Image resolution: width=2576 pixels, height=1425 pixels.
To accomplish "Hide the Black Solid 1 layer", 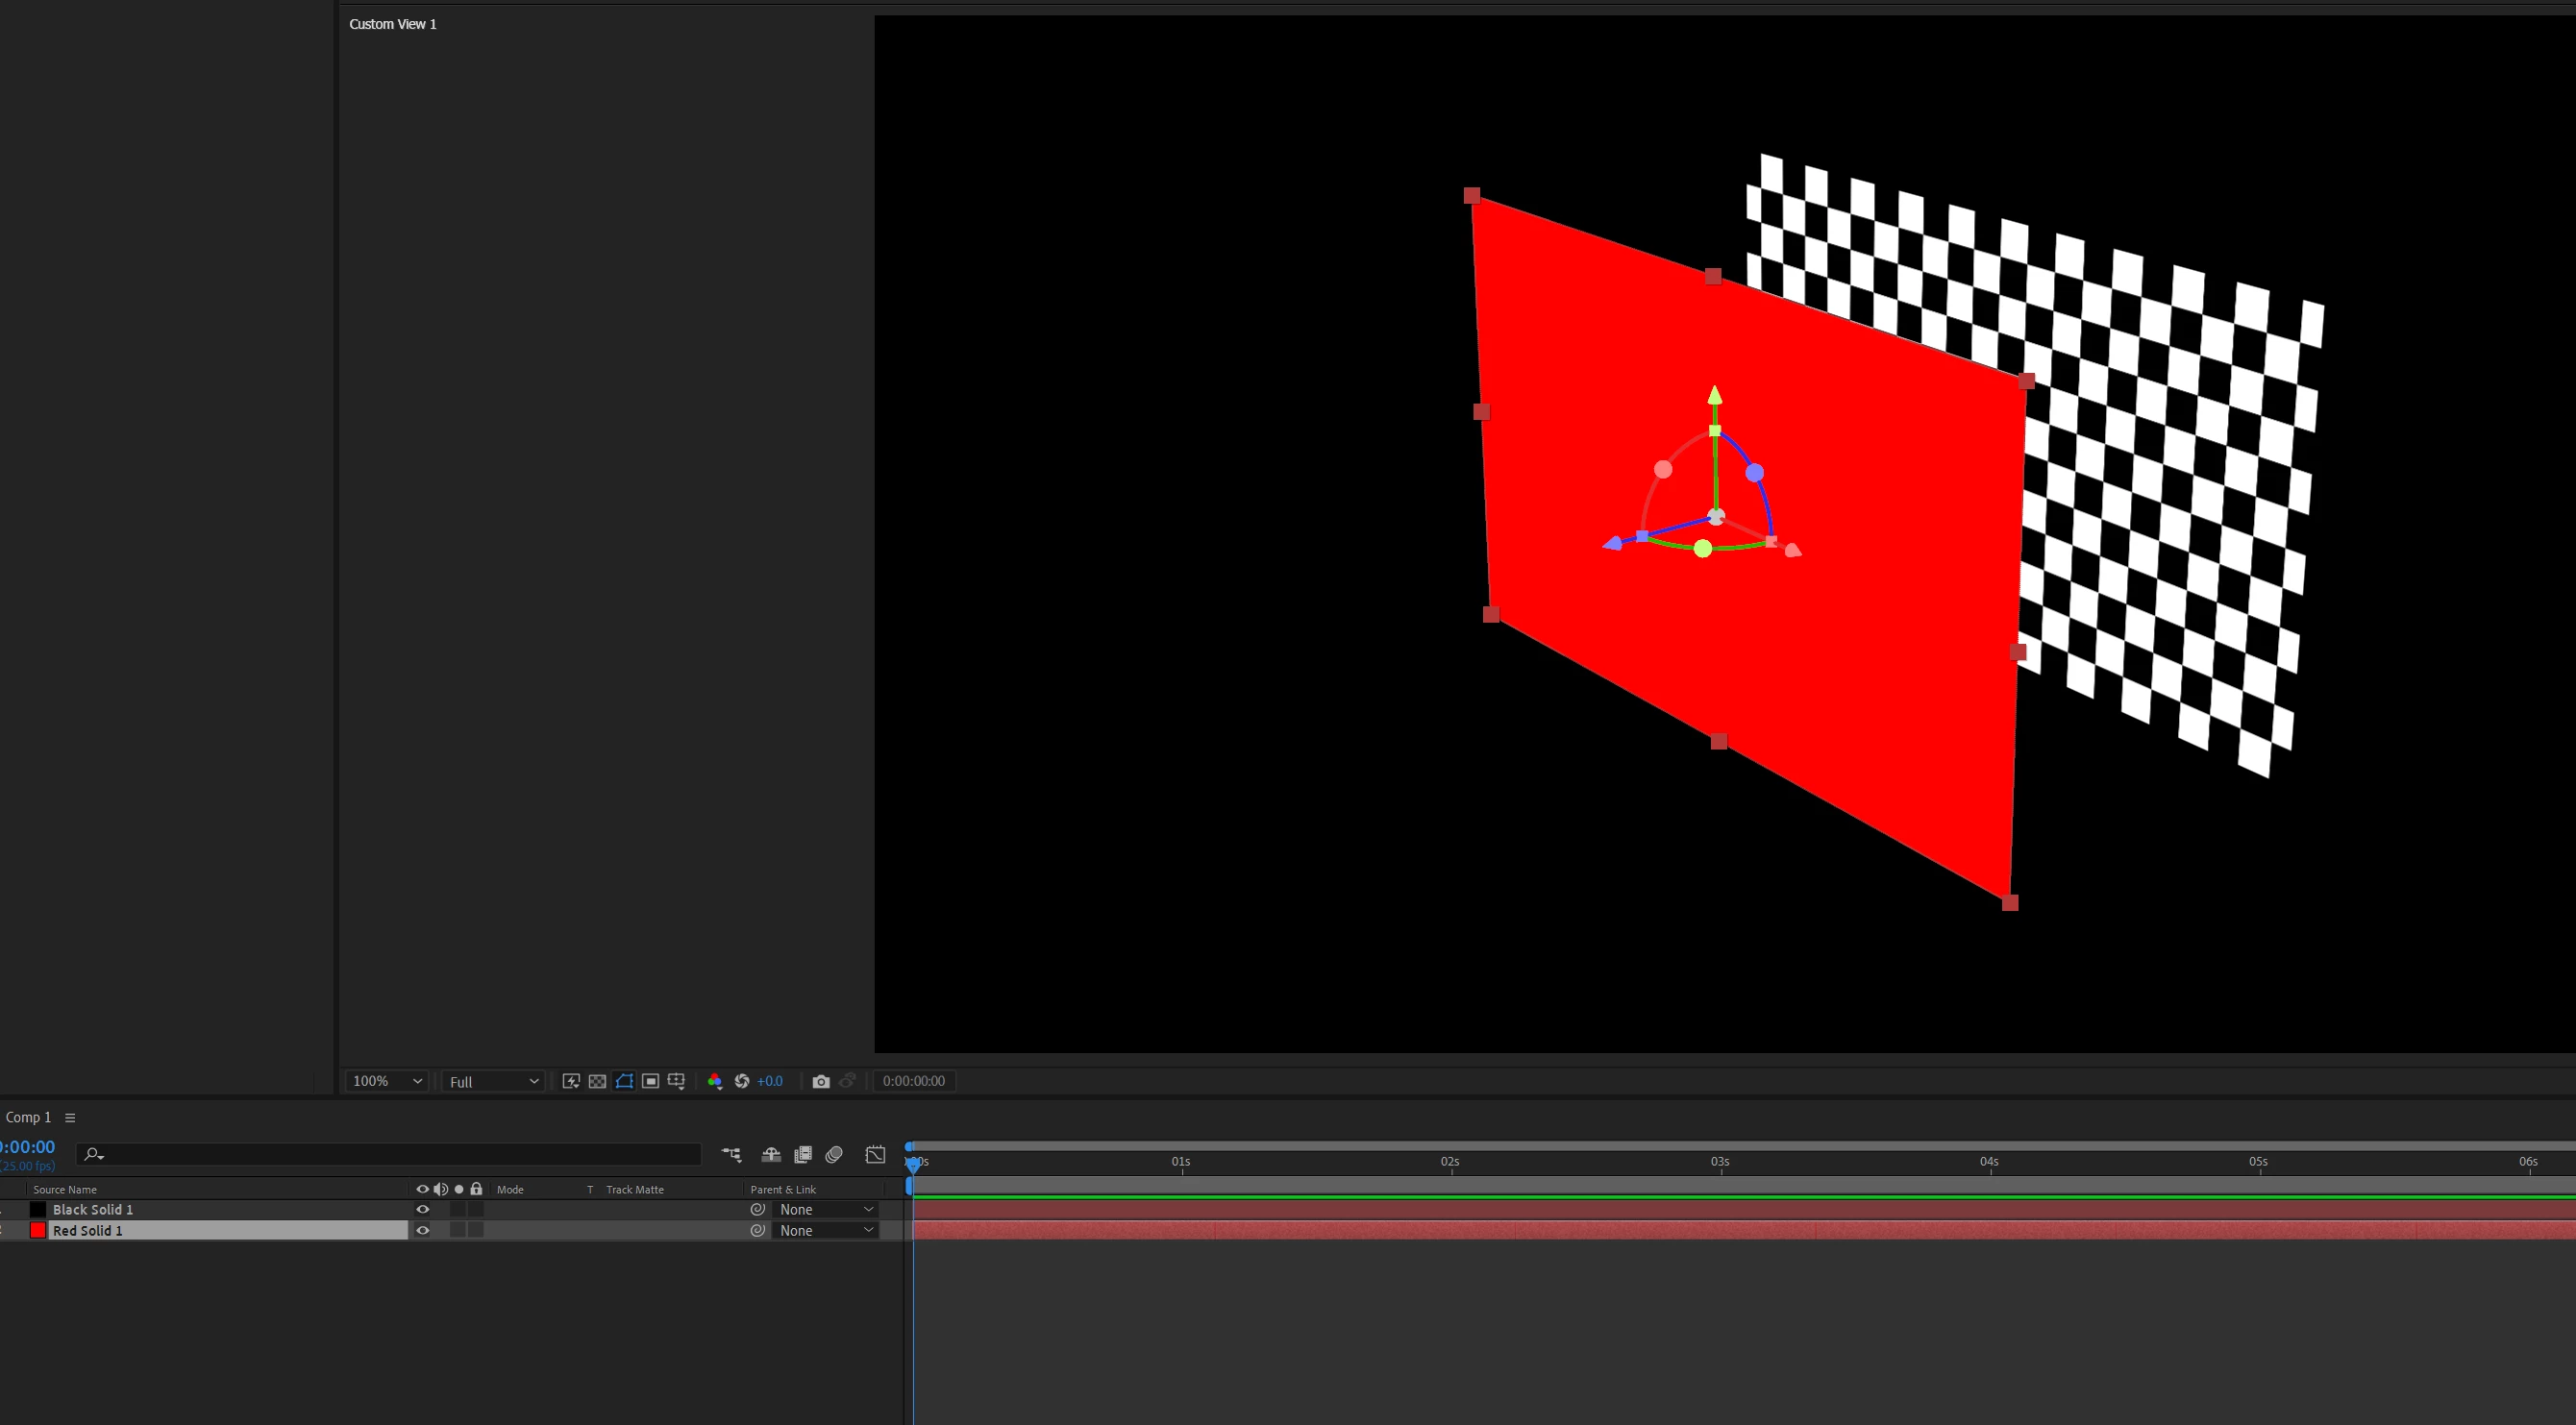I will coord(423,1209).
